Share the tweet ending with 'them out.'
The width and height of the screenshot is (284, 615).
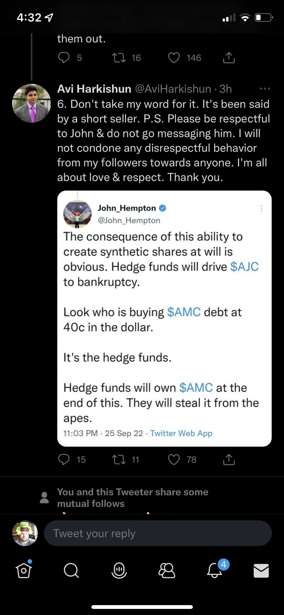pyautogui.click(x=229, y=58)
